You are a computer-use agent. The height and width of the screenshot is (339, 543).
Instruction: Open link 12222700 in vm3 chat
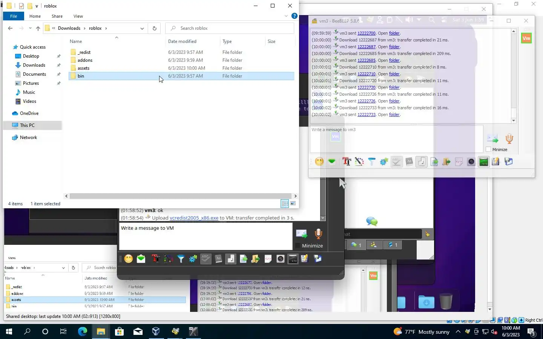click(x=367, y=33)
